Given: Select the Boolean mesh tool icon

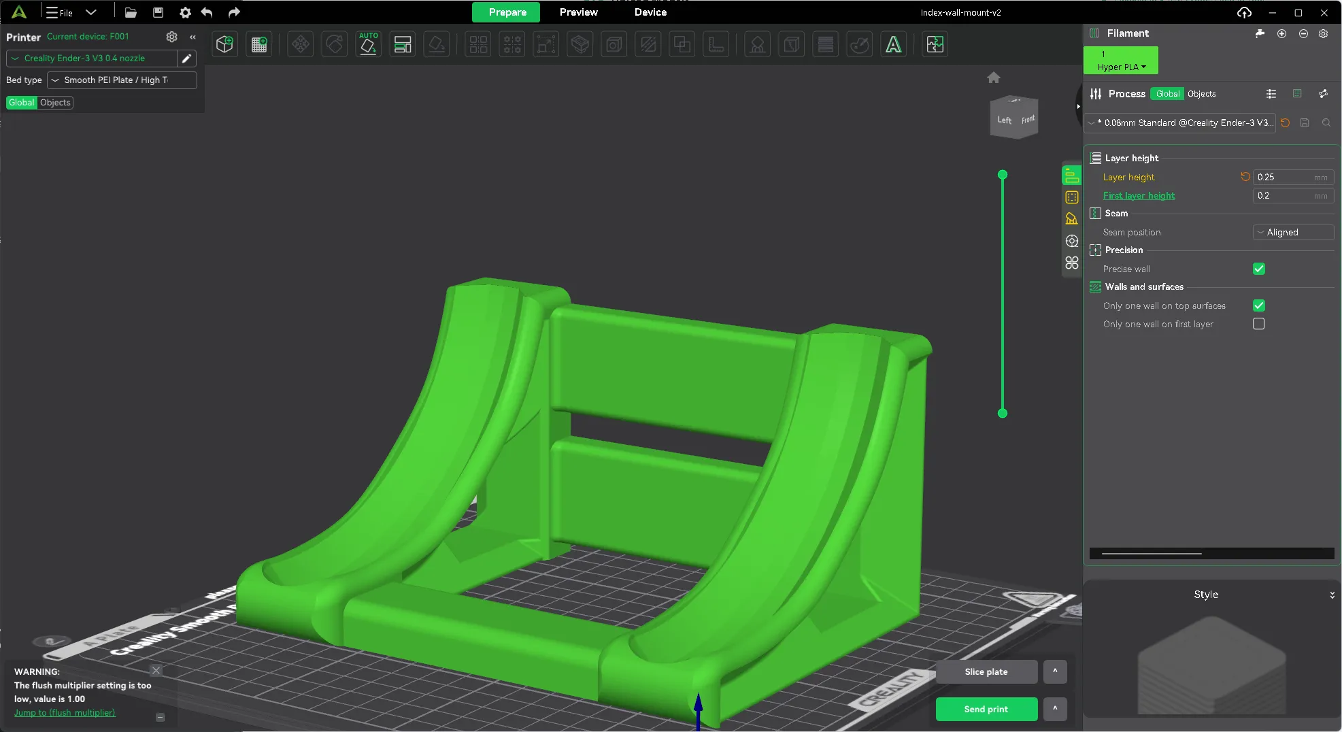Looking at the screenshot, I should tap(682, 45).
